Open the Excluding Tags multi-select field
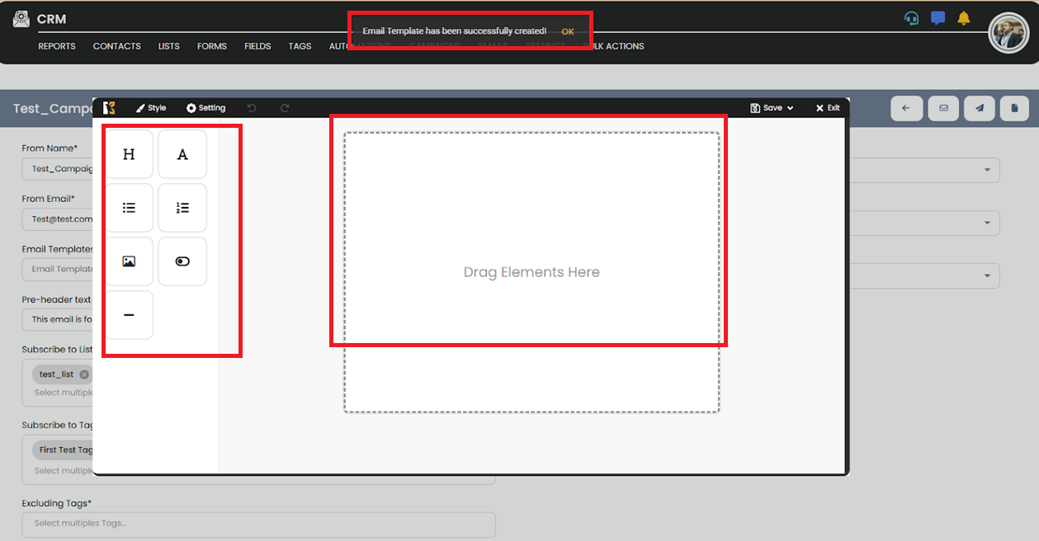The image size is (1039, 541). pyautogui.click(x=258, y=524)
